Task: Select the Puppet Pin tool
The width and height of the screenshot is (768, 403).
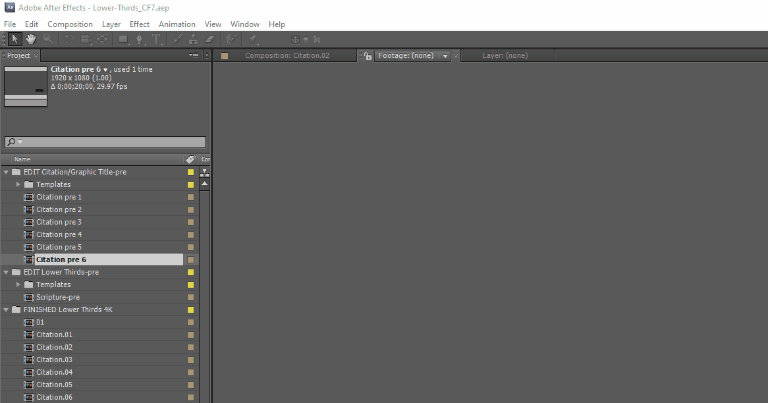Action: 253,40
